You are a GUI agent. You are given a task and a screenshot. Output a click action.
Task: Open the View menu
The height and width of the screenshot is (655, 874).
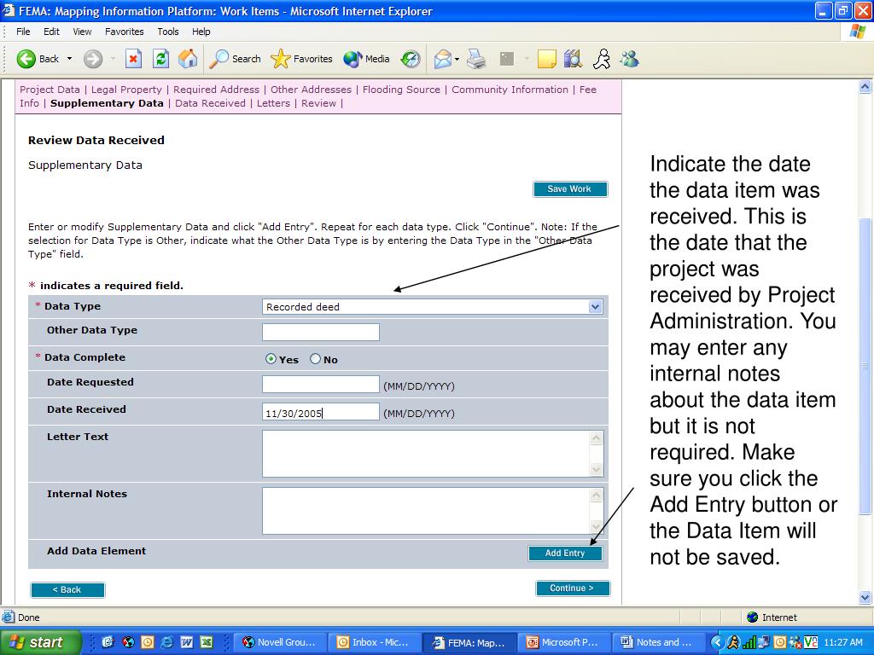[x=82, y=32]
